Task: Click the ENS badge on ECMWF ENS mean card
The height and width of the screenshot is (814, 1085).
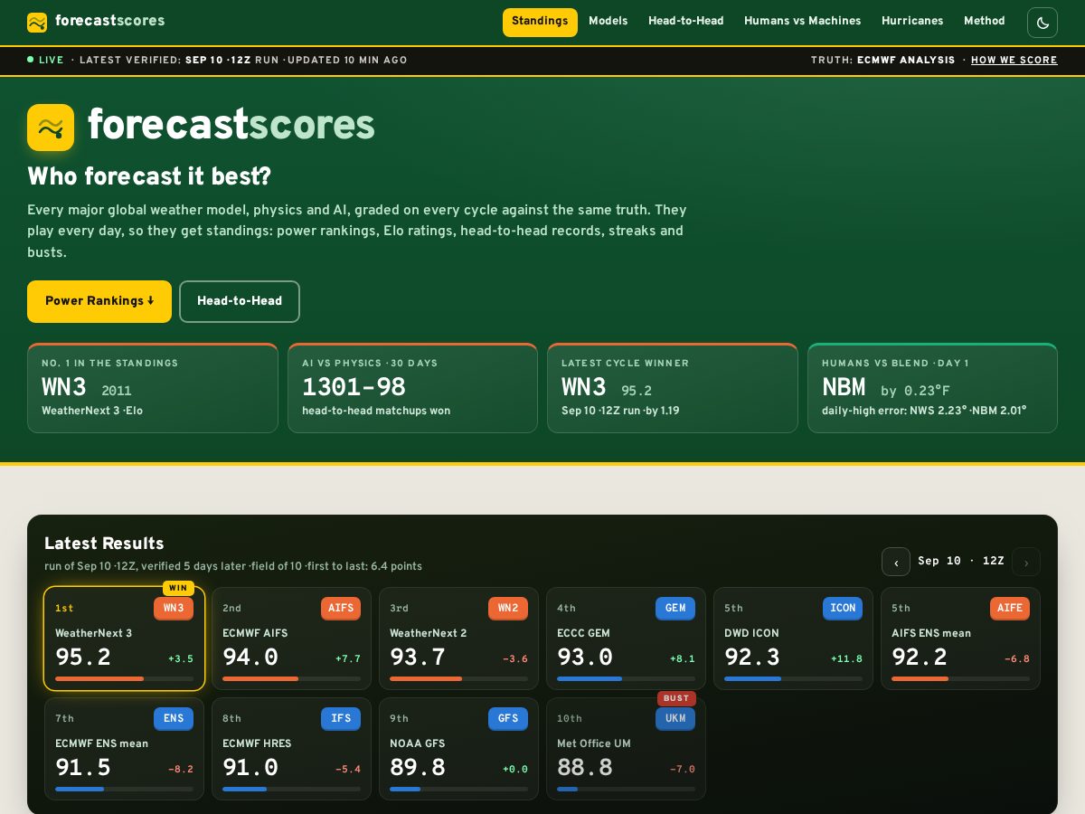Action: 174,719
